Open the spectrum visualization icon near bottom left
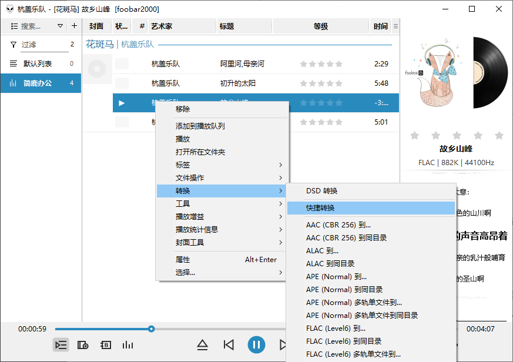The image size is (513, 362). point(128,346)
